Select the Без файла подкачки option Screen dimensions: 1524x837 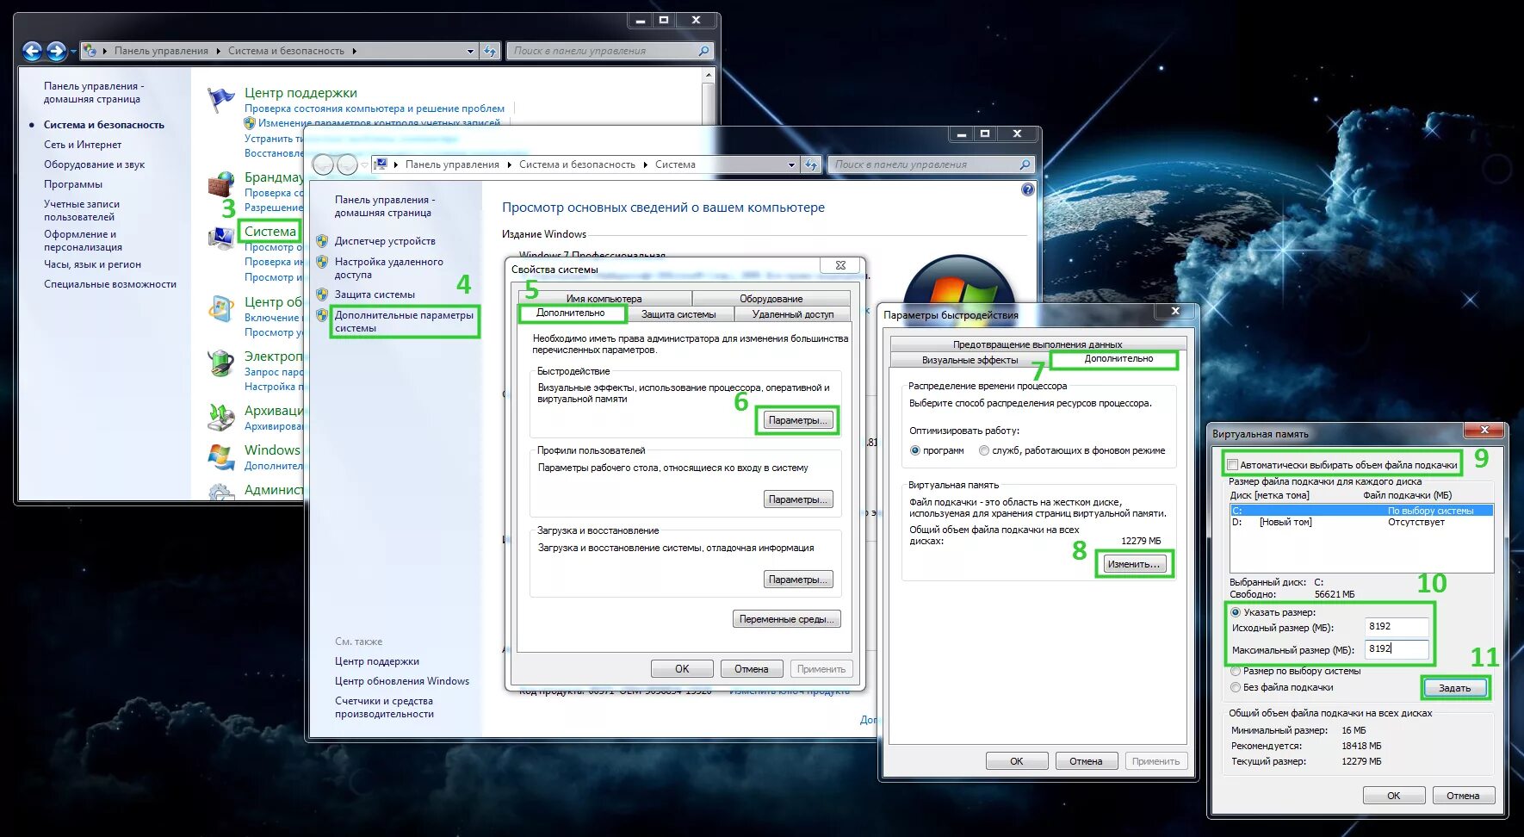[1236, 687]
